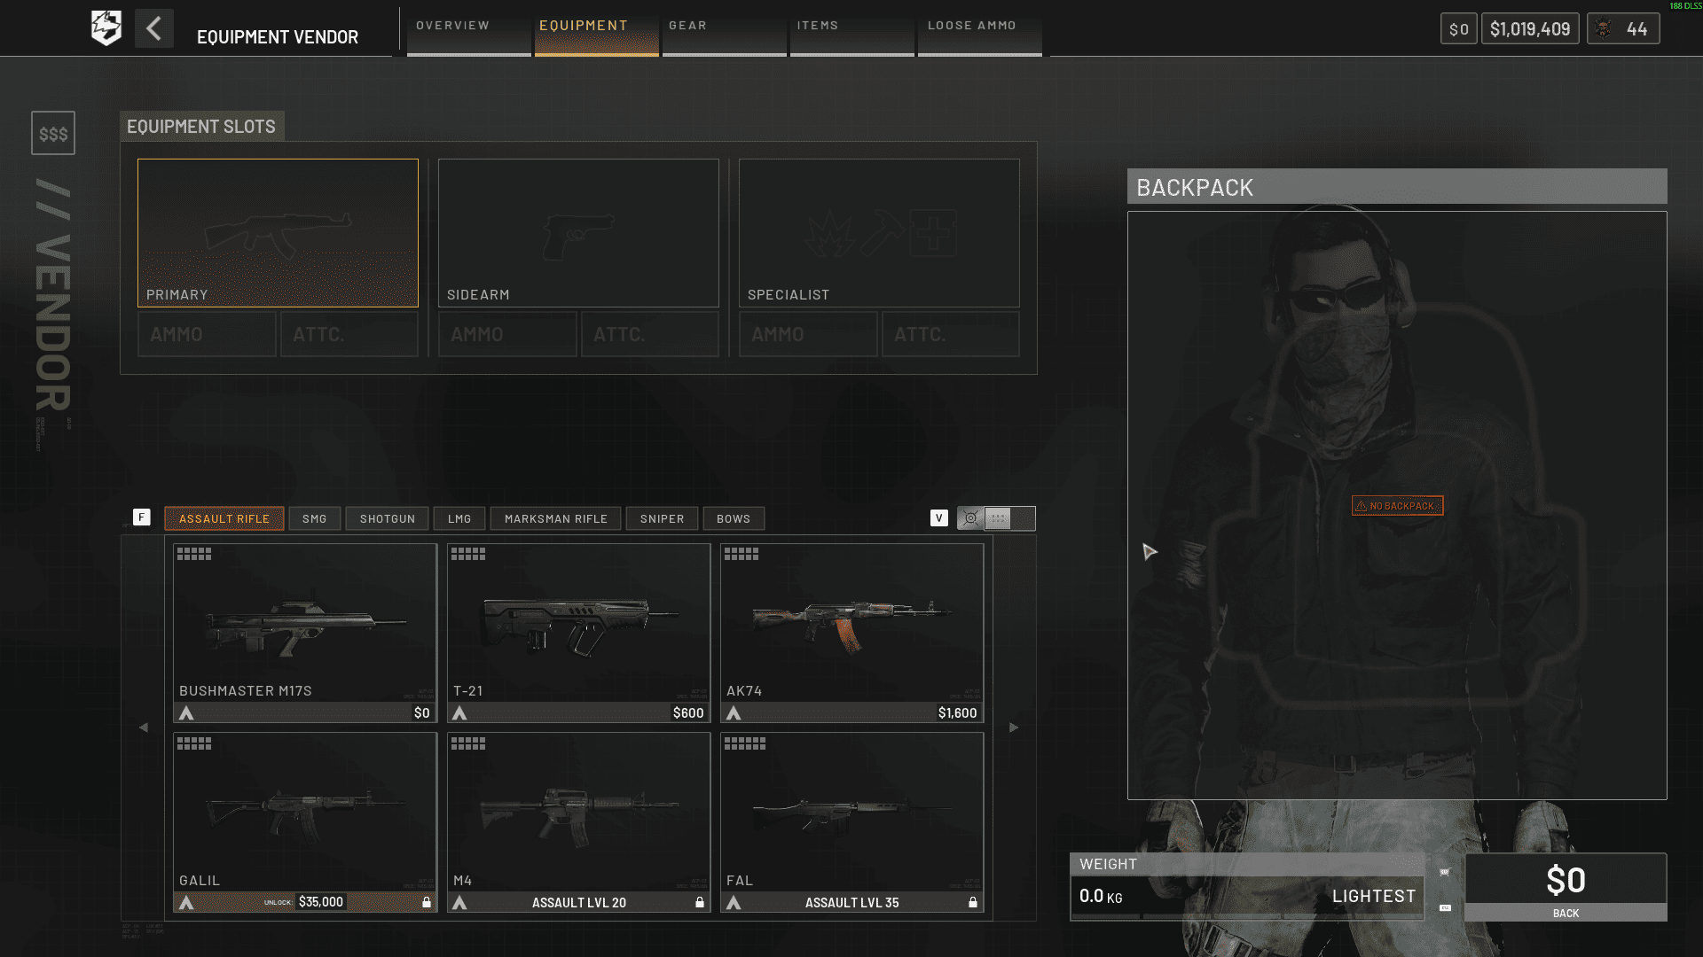
Task: Click the M4 faction triangle icon
Action: [x=459, y=902]
